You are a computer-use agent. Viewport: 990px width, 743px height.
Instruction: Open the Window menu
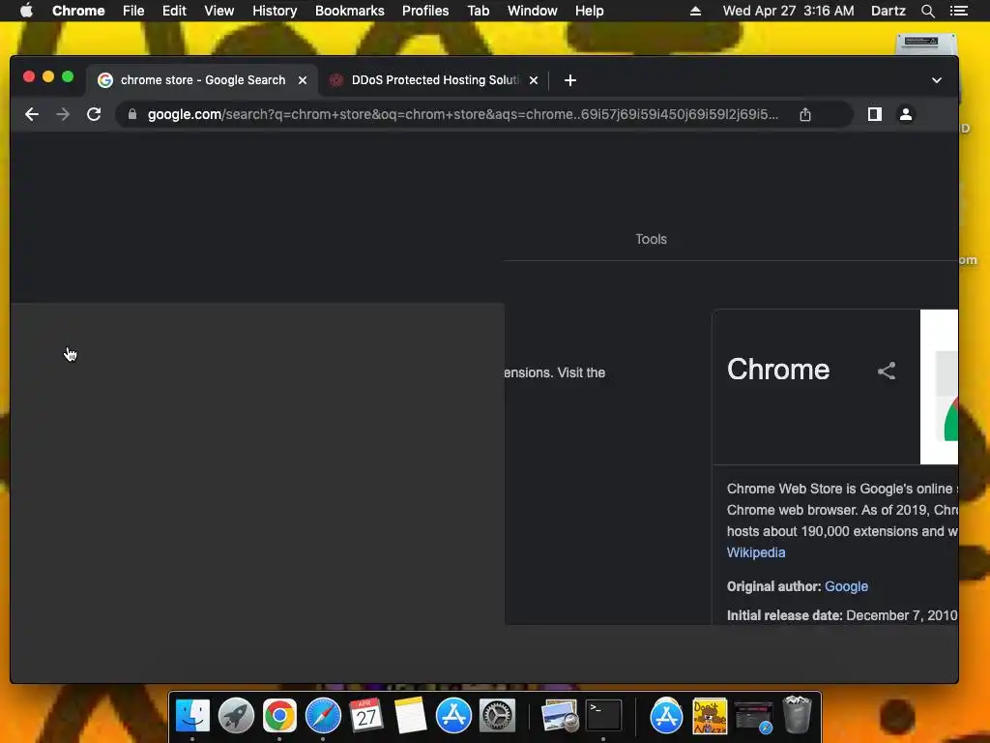[533, 11]
